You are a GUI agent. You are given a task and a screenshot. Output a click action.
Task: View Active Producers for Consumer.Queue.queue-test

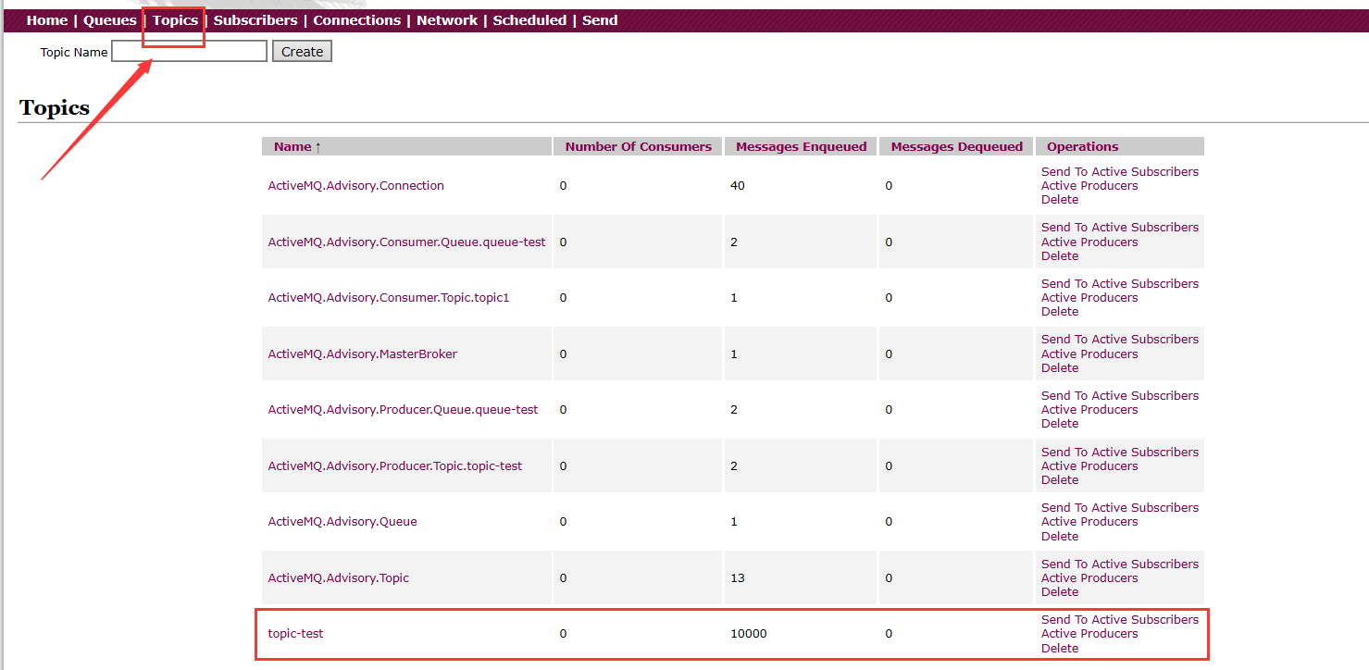(x=1089, y=242)
